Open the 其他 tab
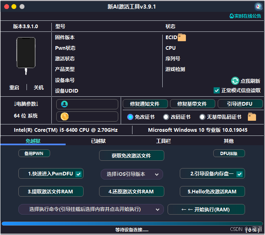The height and width of the screenshot is (235, 265). pyautogui.click(x=228, y=141)
